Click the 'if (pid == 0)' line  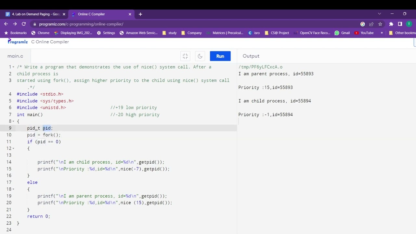click(44, 142)
